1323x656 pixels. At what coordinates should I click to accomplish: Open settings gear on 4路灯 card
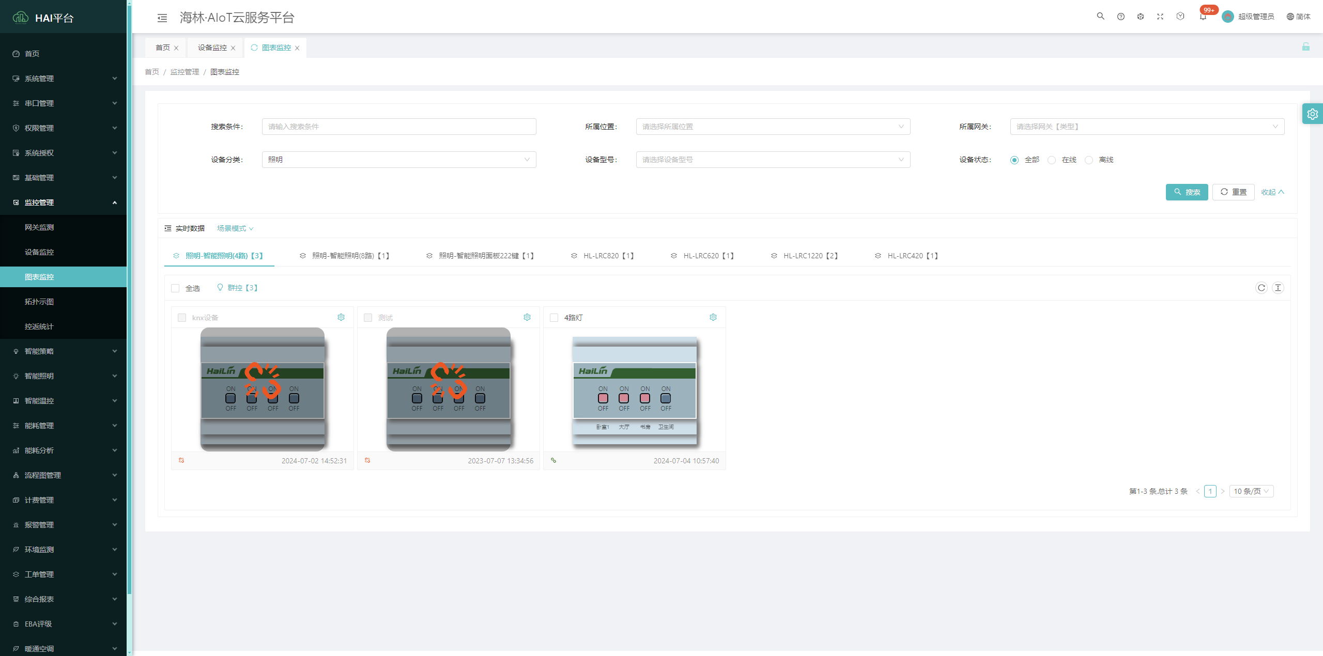713,317
